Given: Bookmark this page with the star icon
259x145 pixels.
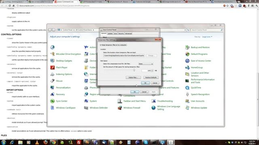Looking at the screenshot, I should coord(227,6).
